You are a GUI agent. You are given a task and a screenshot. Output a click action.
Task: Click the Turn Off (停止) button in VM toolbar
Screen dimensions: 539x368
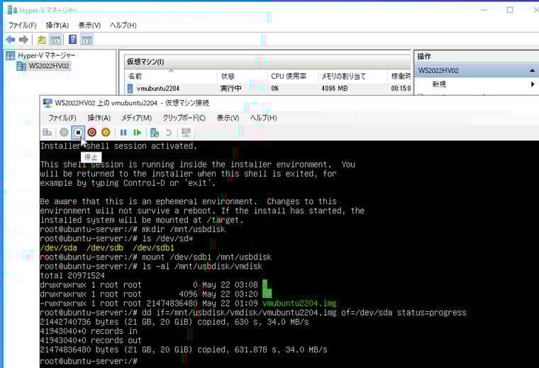tap(78, 133)
